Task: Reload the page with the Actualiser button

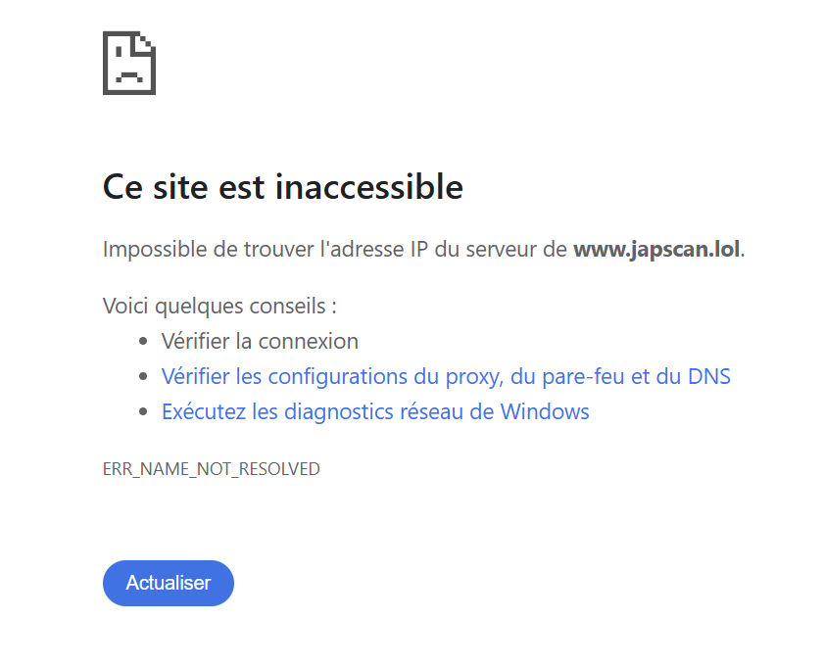Action: (169, 583)
